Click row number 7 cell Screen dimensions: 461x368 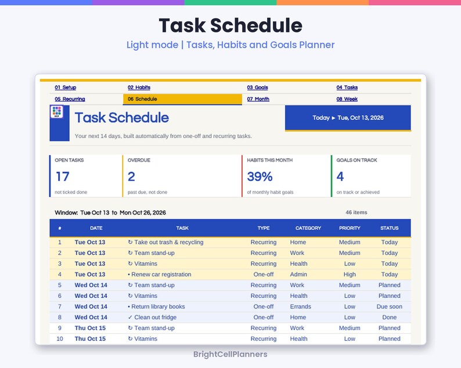coord(60,307)
